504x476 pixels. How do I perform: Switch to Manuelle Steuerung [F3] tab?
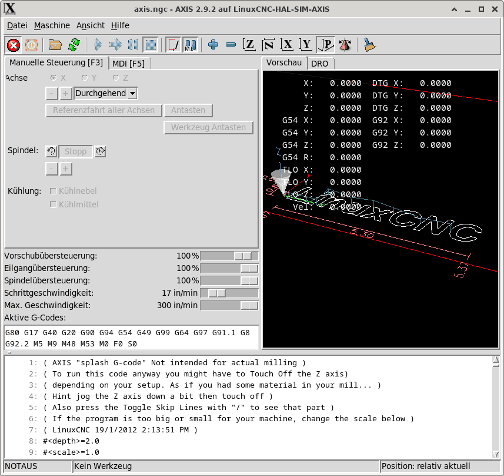pos(56,62)
